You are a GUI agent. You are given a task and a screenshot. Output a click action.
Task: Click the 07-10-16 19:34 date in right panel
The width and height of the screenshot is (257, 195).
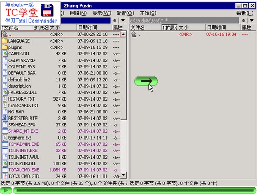[x=221, y=34]
